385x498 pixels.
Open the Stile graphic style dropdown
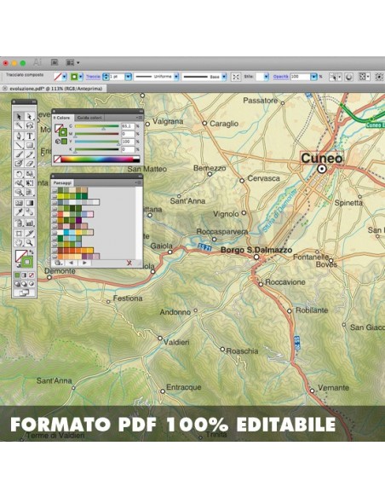[266, 77]
